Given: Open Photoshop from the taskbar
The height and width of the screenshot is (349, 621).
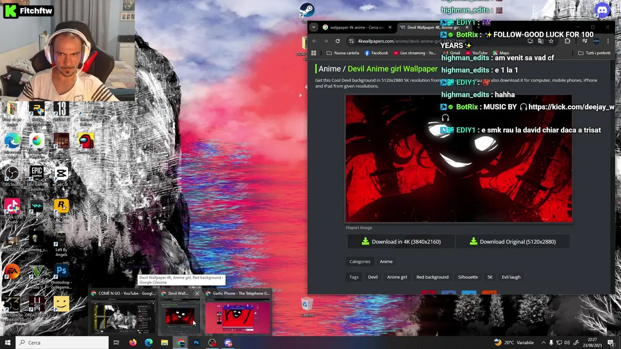Looking at the screenshot, I should coord(196,343).
